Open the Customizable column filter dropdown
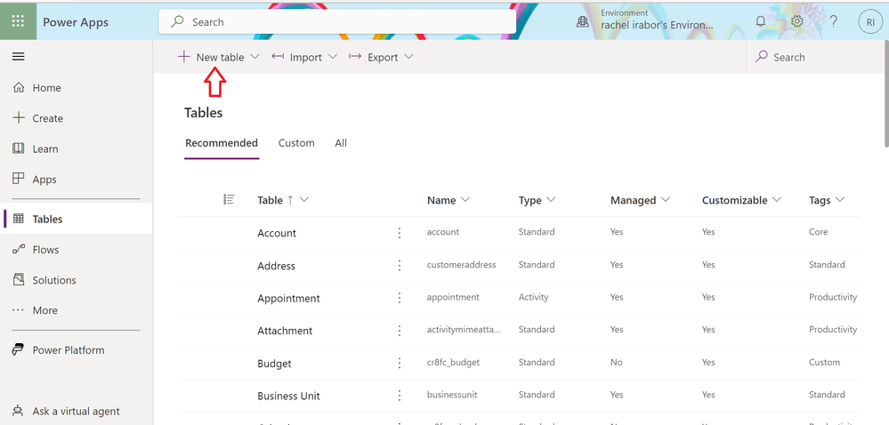889x425 pixels. click(x=777, y=199)
